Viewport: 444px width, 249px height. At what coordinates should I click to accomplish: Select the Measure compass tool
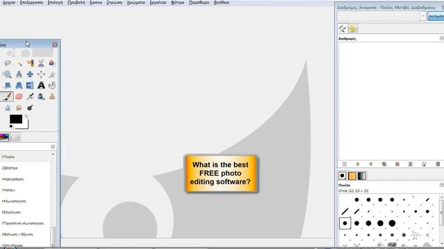[19, 74]
